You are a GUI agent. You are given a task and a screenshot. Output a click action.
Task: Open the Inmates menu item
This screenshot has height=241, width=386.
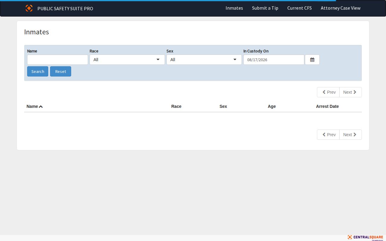coord(234,8)
